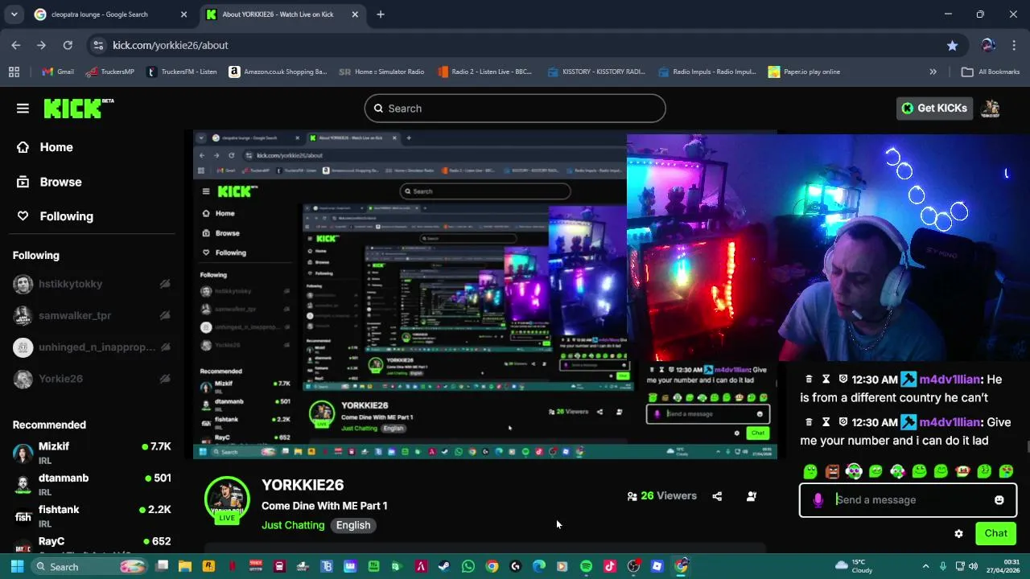Click the follow user icon next to share
The width and height of the screenshot is (1030, 579).
click(x=752, y=496)
